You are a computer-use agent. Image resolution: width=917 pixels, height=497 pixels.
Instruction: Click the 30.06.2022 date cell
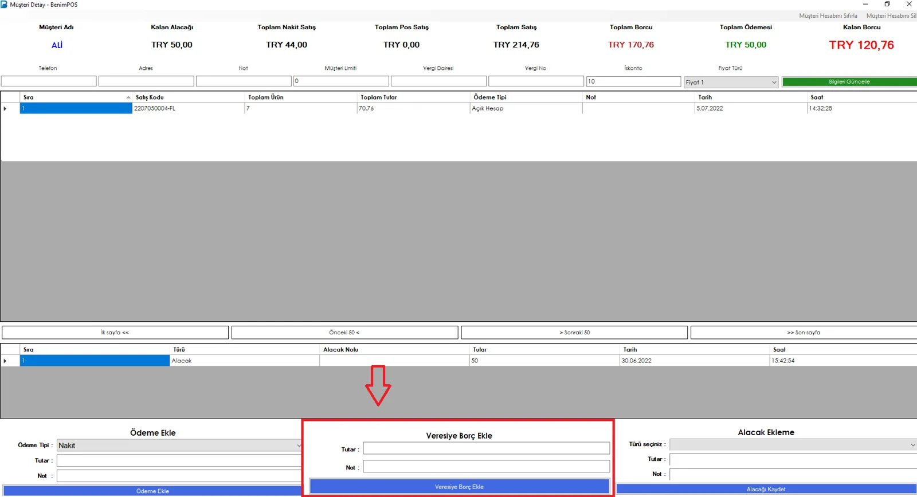pos(694,361)
